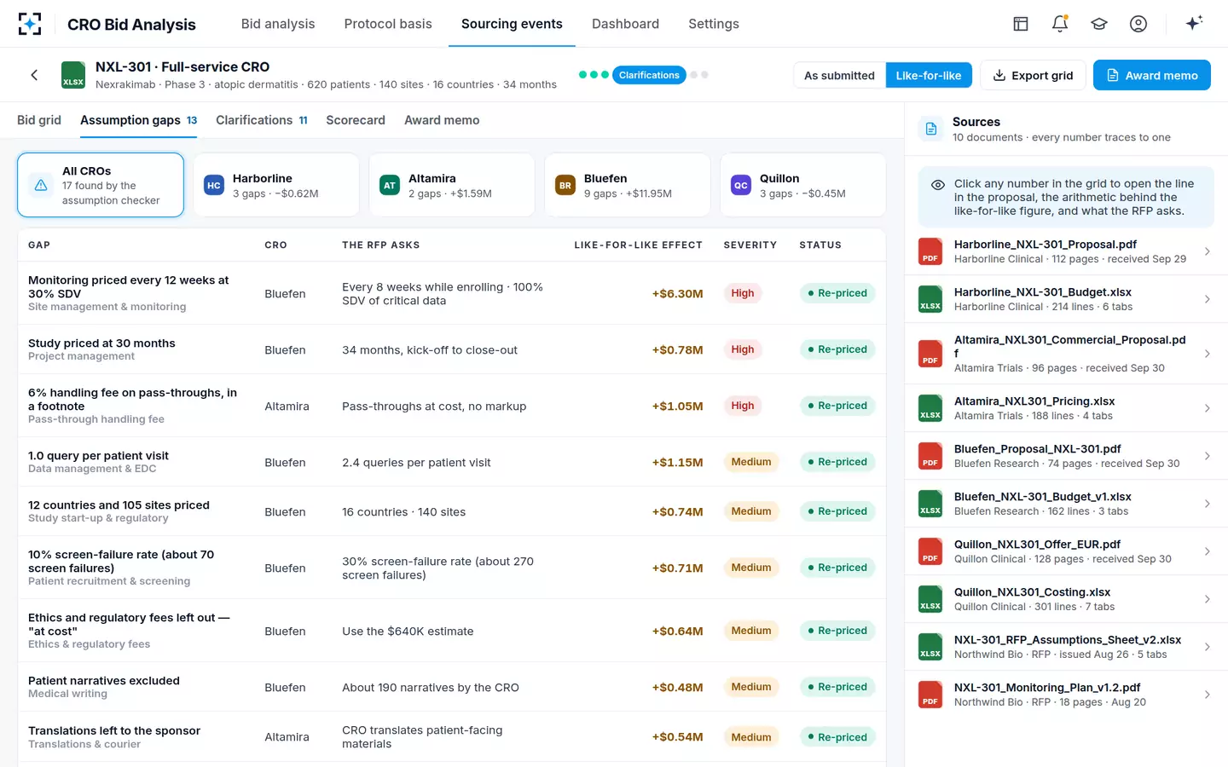Screen dimensions: 1228x767
Task: Expand NXL-301_RFP_Assumptions_Sheet_v2.xlsx chevron
Action: (1208, 647)
